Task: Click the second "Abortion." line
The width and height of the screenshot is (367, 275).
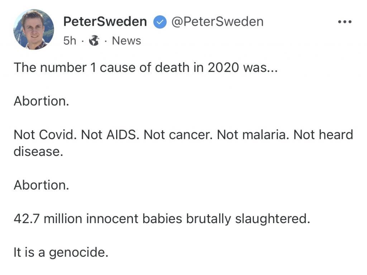Action: click(41, 185)
